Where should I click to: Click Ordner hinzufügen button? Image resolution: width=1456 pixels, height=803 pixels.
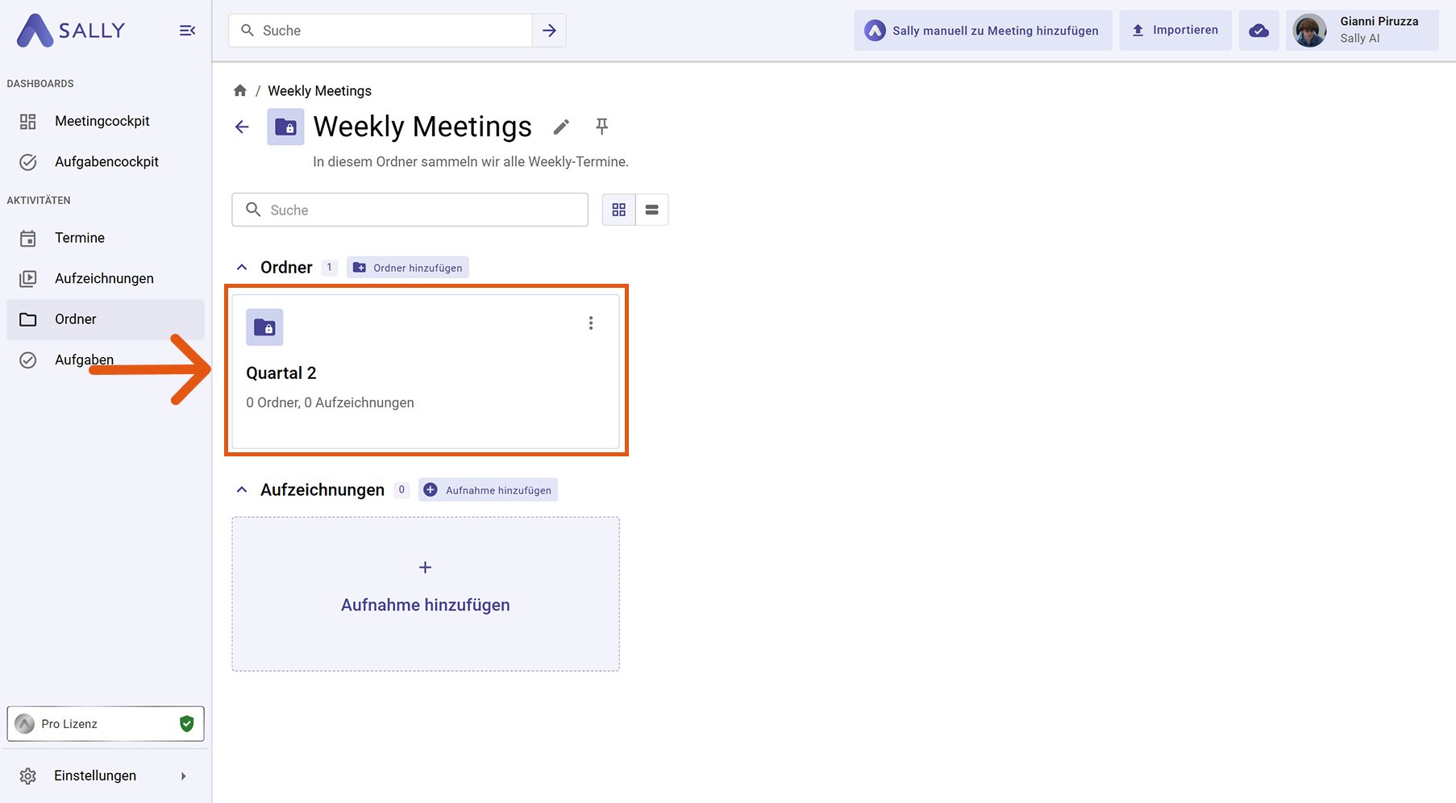pyautogui.click(x=408, y=268)
